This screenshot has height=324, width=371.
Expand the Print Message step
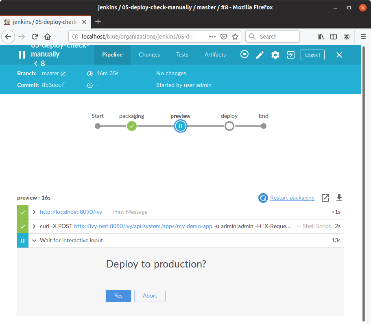click(x=34, y=212)
